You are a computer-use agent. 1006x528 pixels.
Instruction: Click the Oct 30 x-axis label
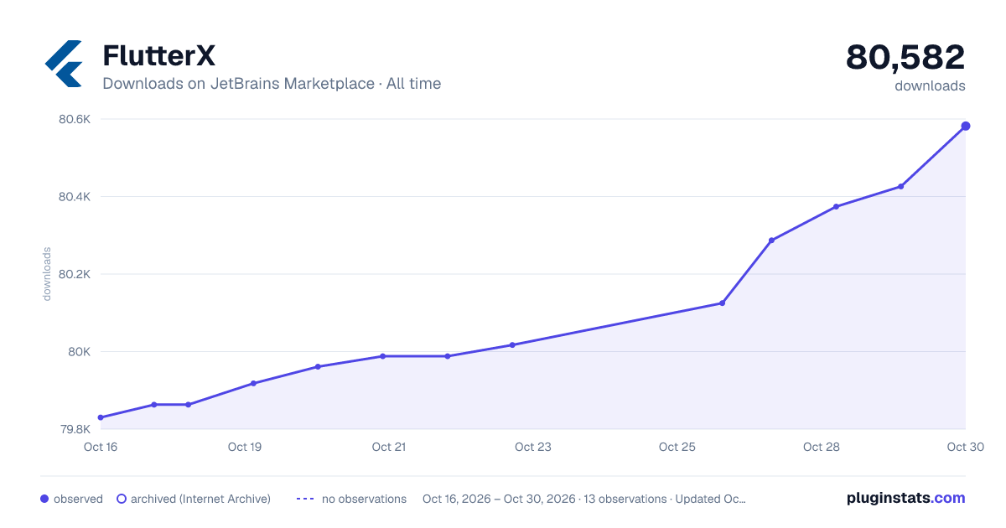coord(964,447)
